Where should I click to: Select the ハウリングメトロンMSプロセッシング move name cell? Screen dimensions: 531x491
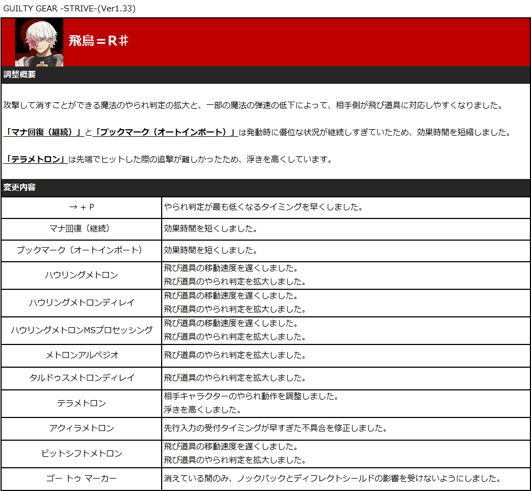[x=82, y=330]
